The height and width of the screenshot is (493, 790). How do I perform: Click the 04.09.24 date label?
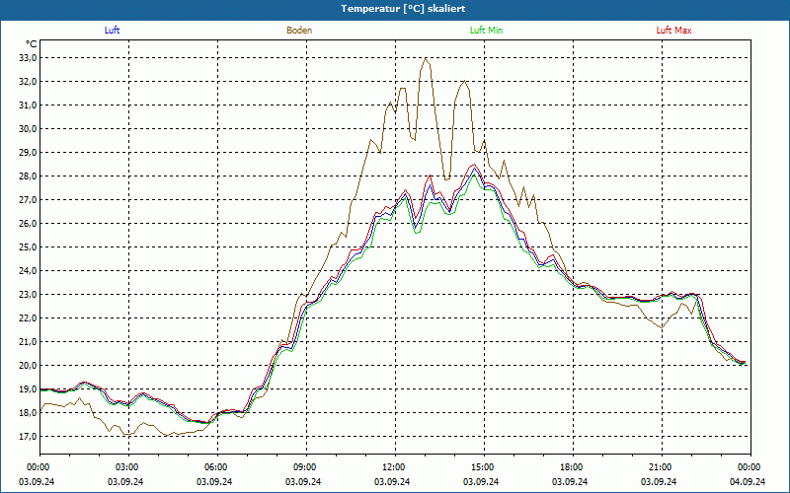coord(748,481)
